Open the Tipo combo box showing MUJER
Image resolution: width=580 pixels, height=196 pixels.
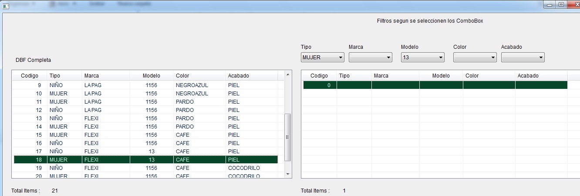pos(322,57)
